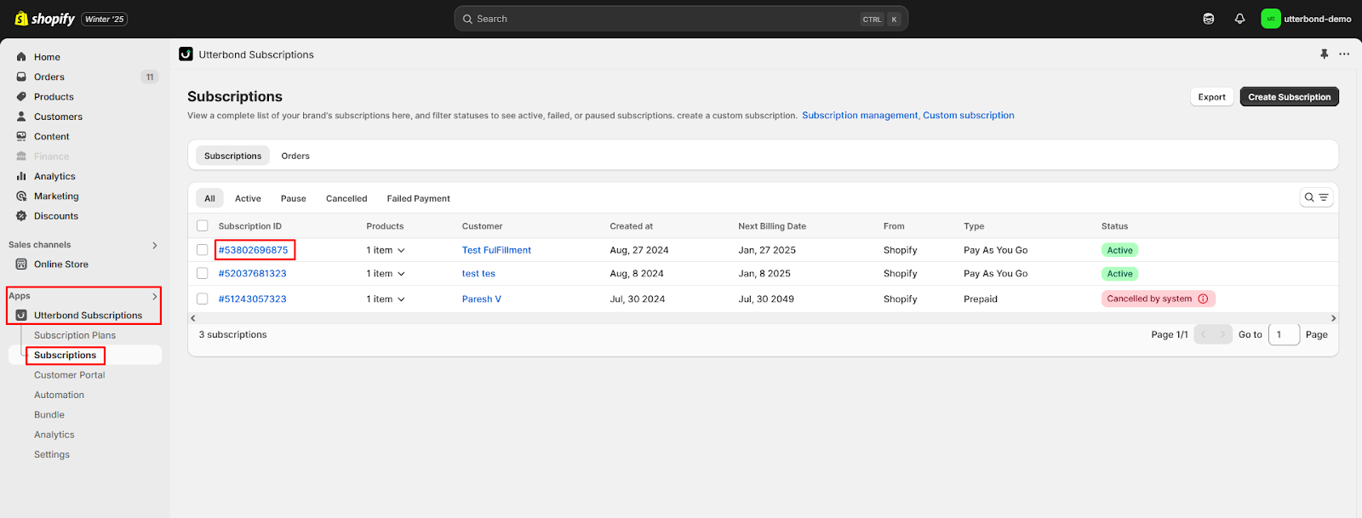Image resolution: width=1362 pixels, height=518 pixels.
Task: Open the search and filter button in the table
Action: (x=1316, y=197)
